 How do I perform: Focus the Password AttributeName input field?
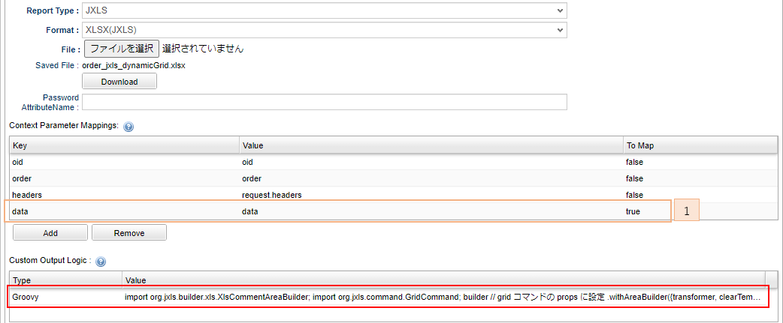pyautogui.click(x=324, y=102)
